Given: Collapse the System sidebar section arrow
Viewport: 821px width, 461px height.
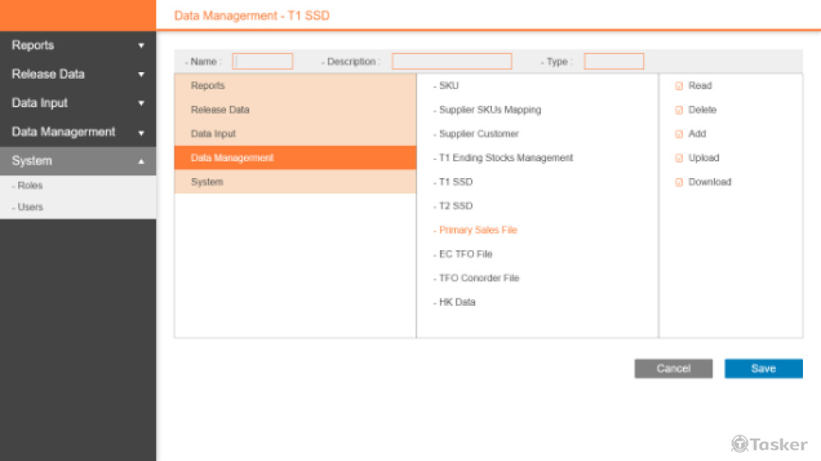Looking at the screenshot, I should pos(141,162).
